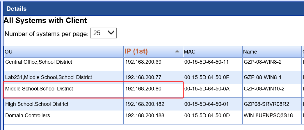Click IP address 192.168.200.182
Image resolution: width=304 pixels, height=130 pixels.
[145, 104]
